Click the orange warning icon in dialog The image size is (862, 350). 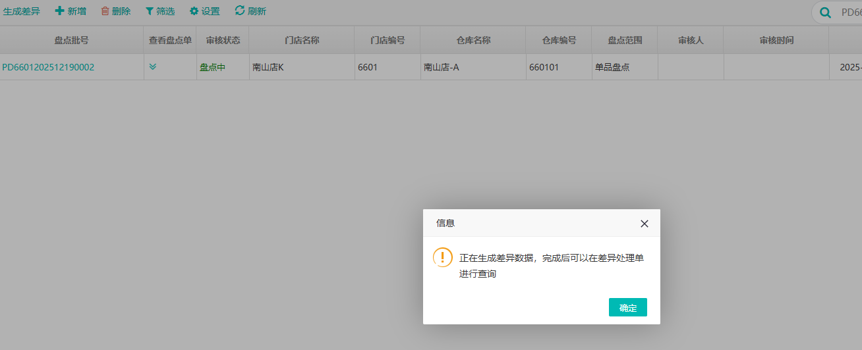pos(442,257)
